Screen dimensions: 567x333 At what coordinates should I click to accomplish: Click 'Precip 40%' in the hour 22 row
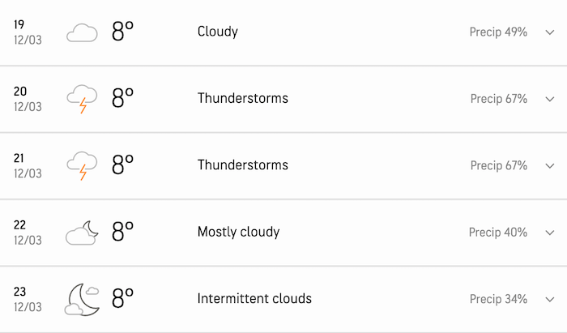(498, 233)
